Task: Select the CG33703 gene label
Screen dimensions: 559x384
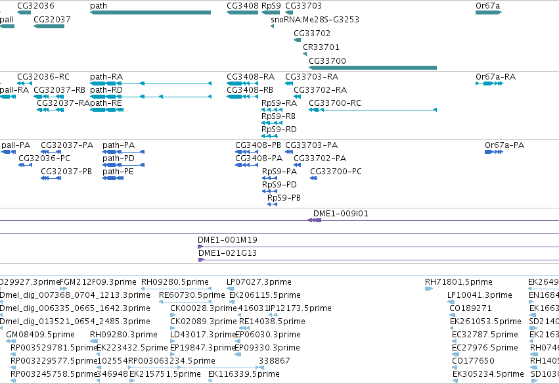Action: click(x=303, y=6)
